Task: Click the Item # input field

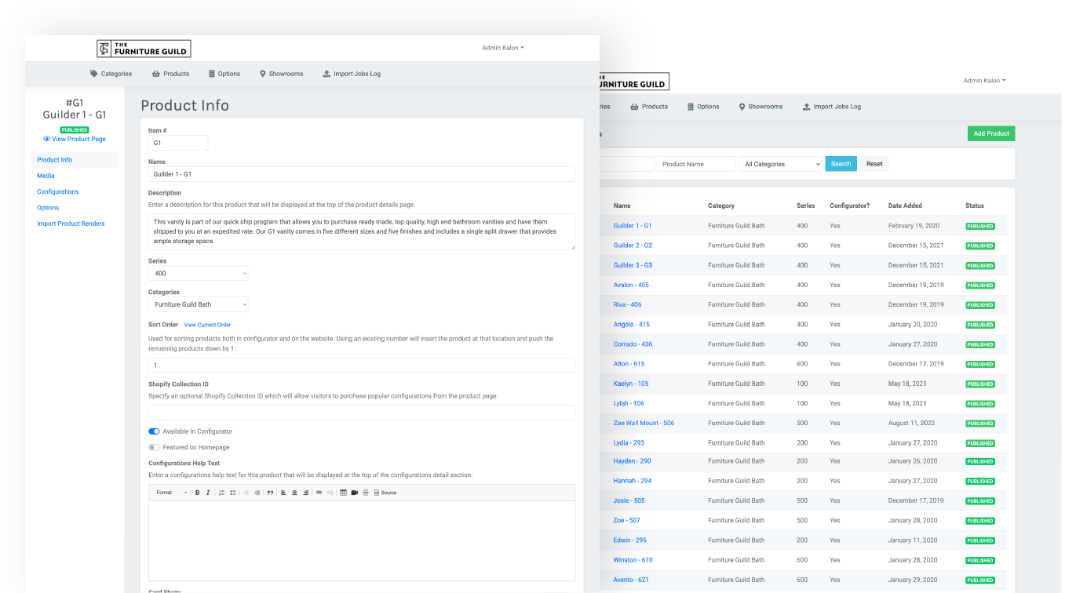Action: [178, 143]
